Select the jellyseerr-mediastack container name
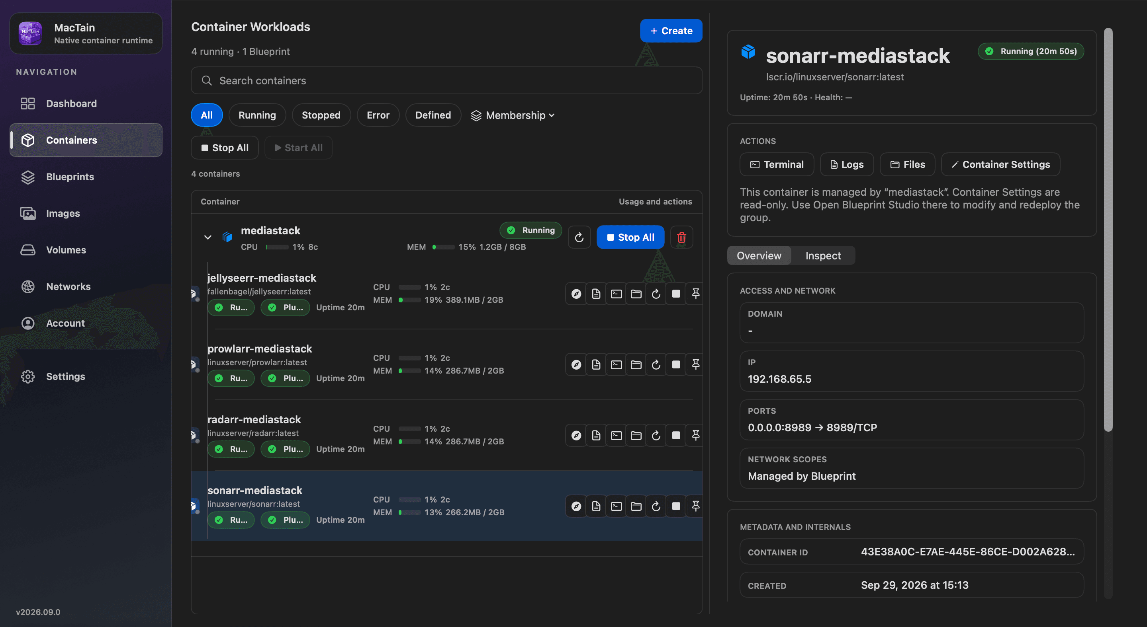The width and height of the screenshot is (1147, 627). tap(262, 278)
